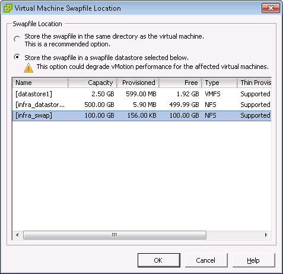Screen dimensions: 283x274
Task: Click the vSphere icon in title bar
Action: point(8,8)
